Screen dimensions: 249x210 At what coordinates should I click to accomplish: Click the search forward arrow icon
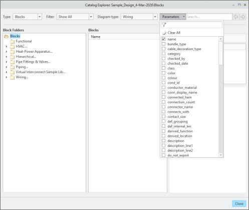[x=242, y=17]
